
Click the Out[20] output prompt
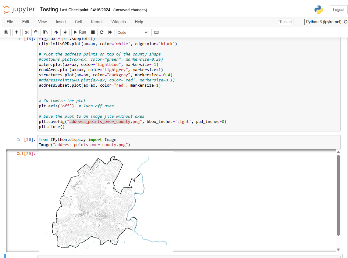(26, 154)
